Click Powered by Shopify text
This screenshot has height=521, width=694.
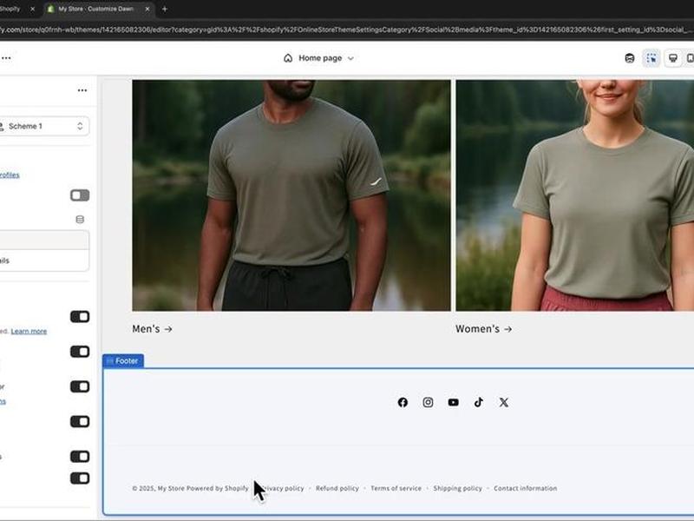click(218, 488)
